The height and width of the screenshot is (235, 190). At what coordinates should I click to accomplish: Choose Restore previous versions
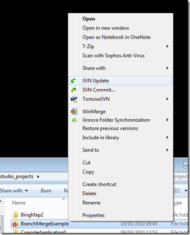click(121, 128)
